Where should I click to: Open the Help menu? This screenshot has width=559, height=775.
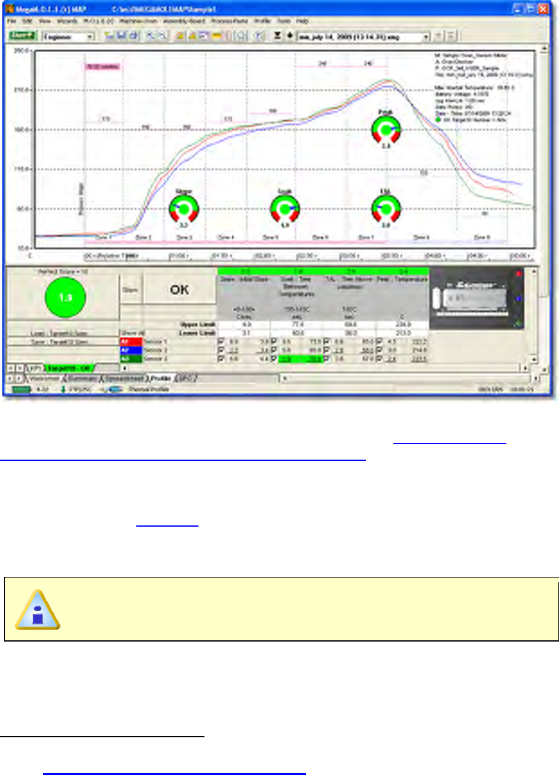(x=303, y=21)
